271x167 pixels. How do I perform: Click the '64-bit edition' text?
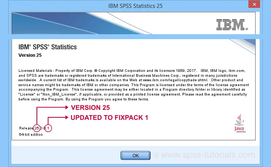(x=31, y=135)
